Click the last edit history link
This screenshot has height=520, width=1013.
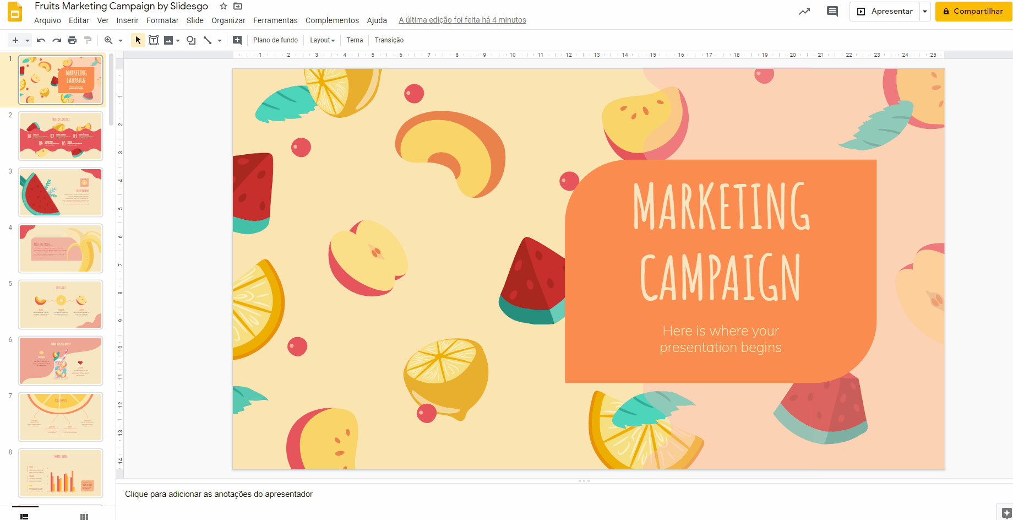[x=462, y=20]
